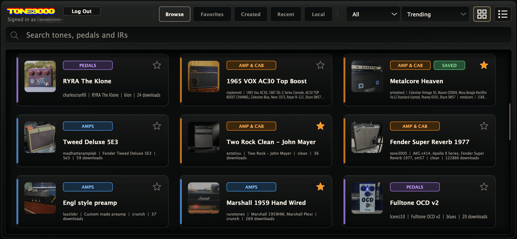
Task: Click the AMP & CAB tag on Fender Super Reverb
Action: click(415, 126)
